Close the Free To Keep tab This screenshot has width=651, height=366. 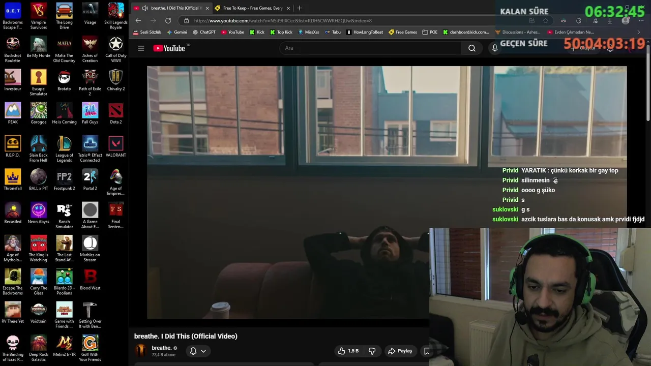coord(288,8)
